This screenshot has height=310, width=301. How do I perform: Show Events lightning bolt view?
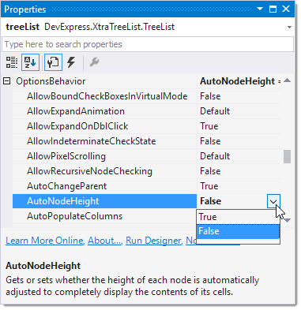(71, 62)
